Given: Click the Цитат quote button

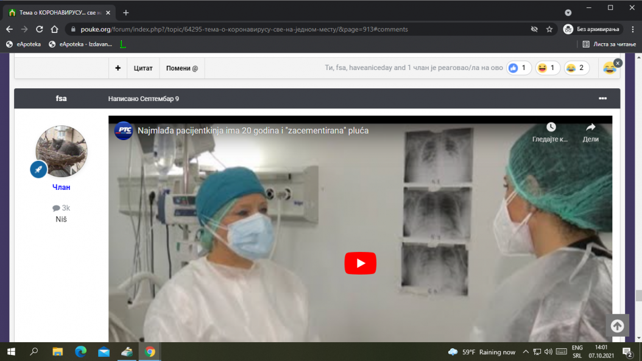Looking at the screenshot, I should (143, 68).
